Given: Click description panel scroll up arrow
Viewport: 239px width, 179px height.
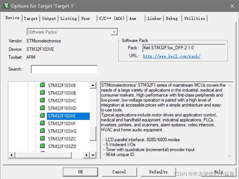Looking at the screenshot, I should click(230, 86).
